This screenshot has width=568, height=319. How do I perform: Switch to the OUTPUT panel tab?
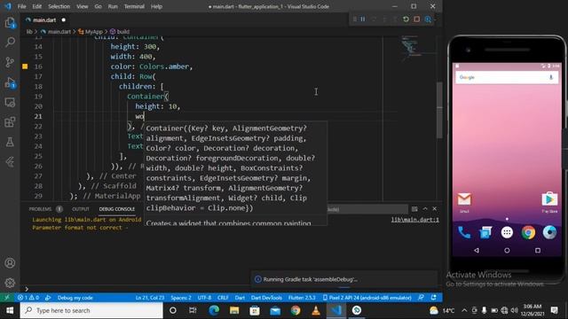coord(81,209)
